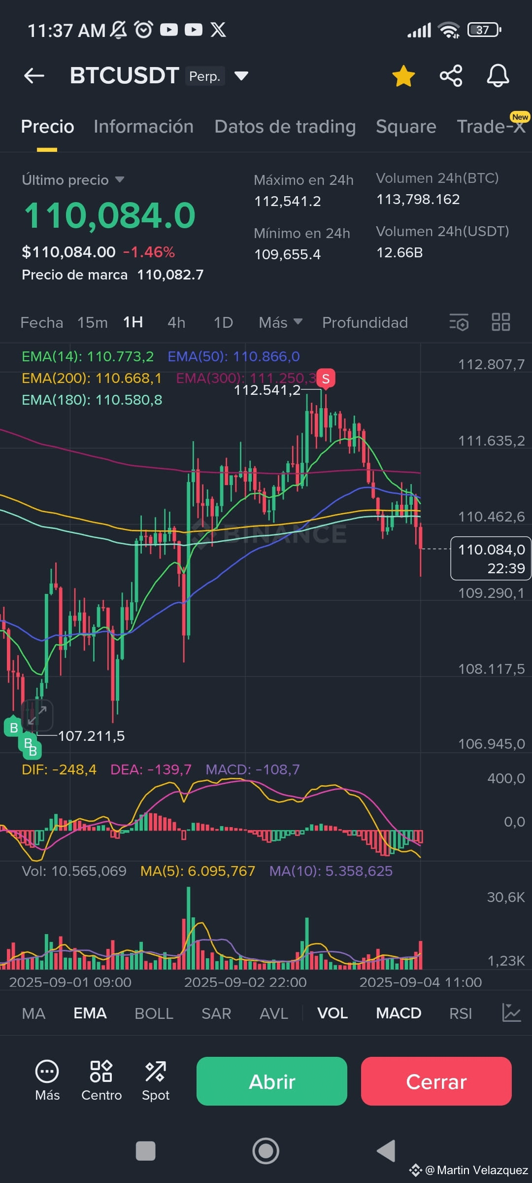This screenshot has width=532, height=1183.
Task: Tap the EMA(50) value label
Action: pyautogui.click(x=233, y=356)
